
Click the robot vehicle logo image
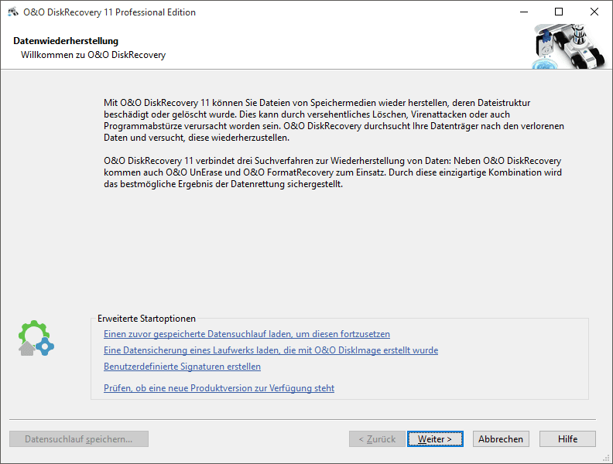click(x=569, y=46)
